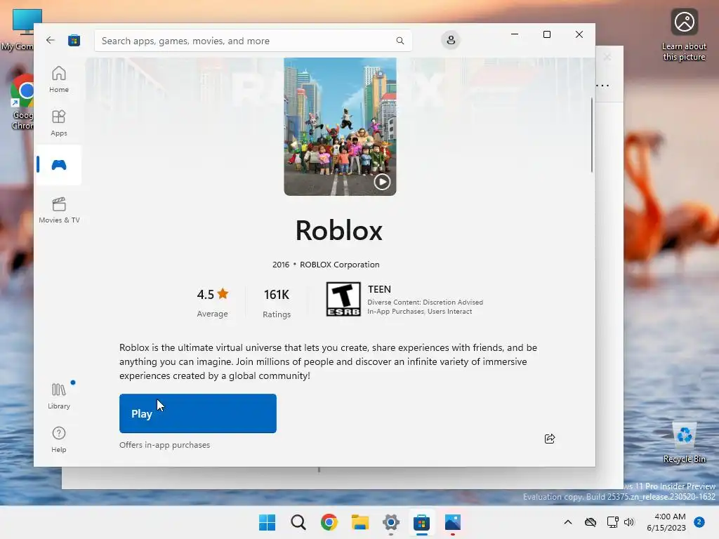The width and height of the screenshot is (719, 539).
Task: Click the 161K ratings count
Action: 277,302
